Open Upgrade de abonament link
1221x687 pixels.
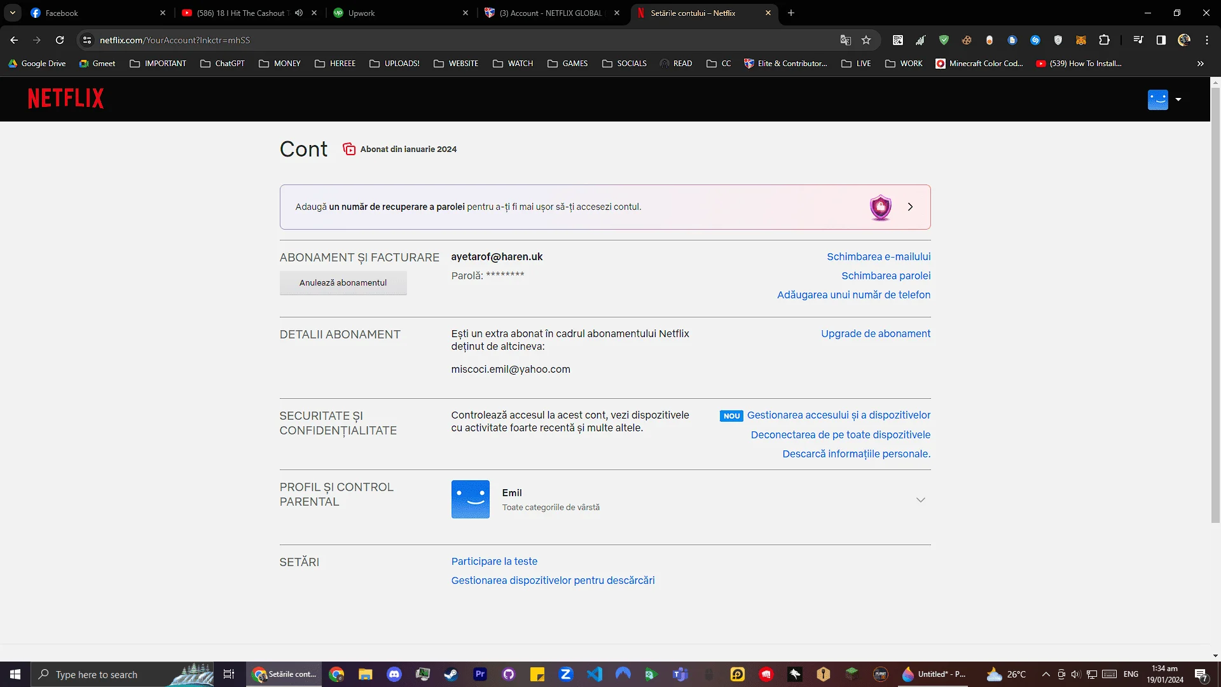[x=875, y=333]
